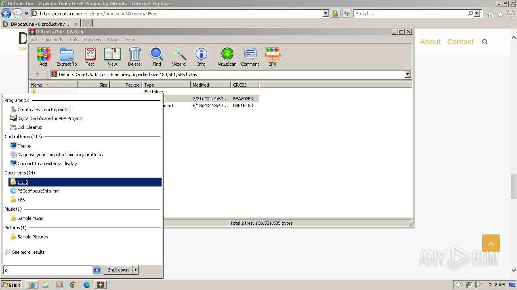The height and width of the screenshot is (290, 517).
Task: Open the media player taskbar icon
Action: 59,285
